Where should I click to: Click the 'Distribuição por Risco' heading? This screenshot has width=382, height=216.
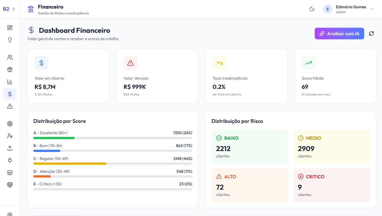coord(237,121)
